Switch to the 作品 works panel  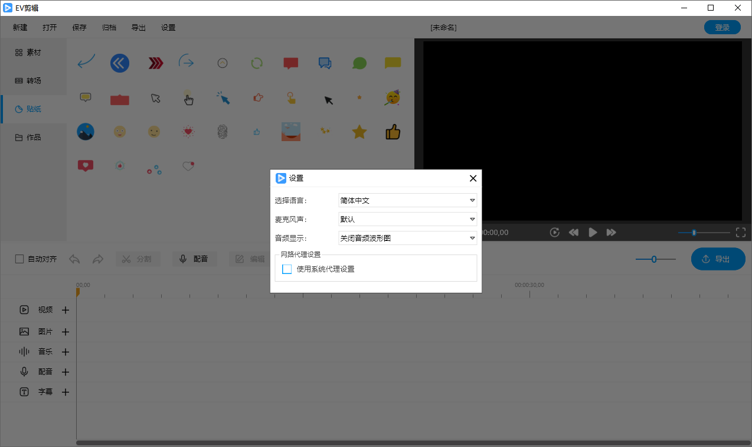point(32,137)
